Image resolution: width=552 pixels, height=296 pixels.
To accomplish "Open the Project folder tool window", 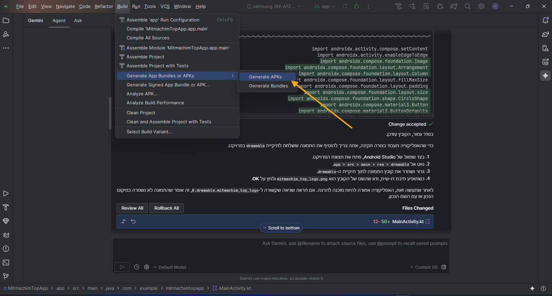I will point(6,20).
